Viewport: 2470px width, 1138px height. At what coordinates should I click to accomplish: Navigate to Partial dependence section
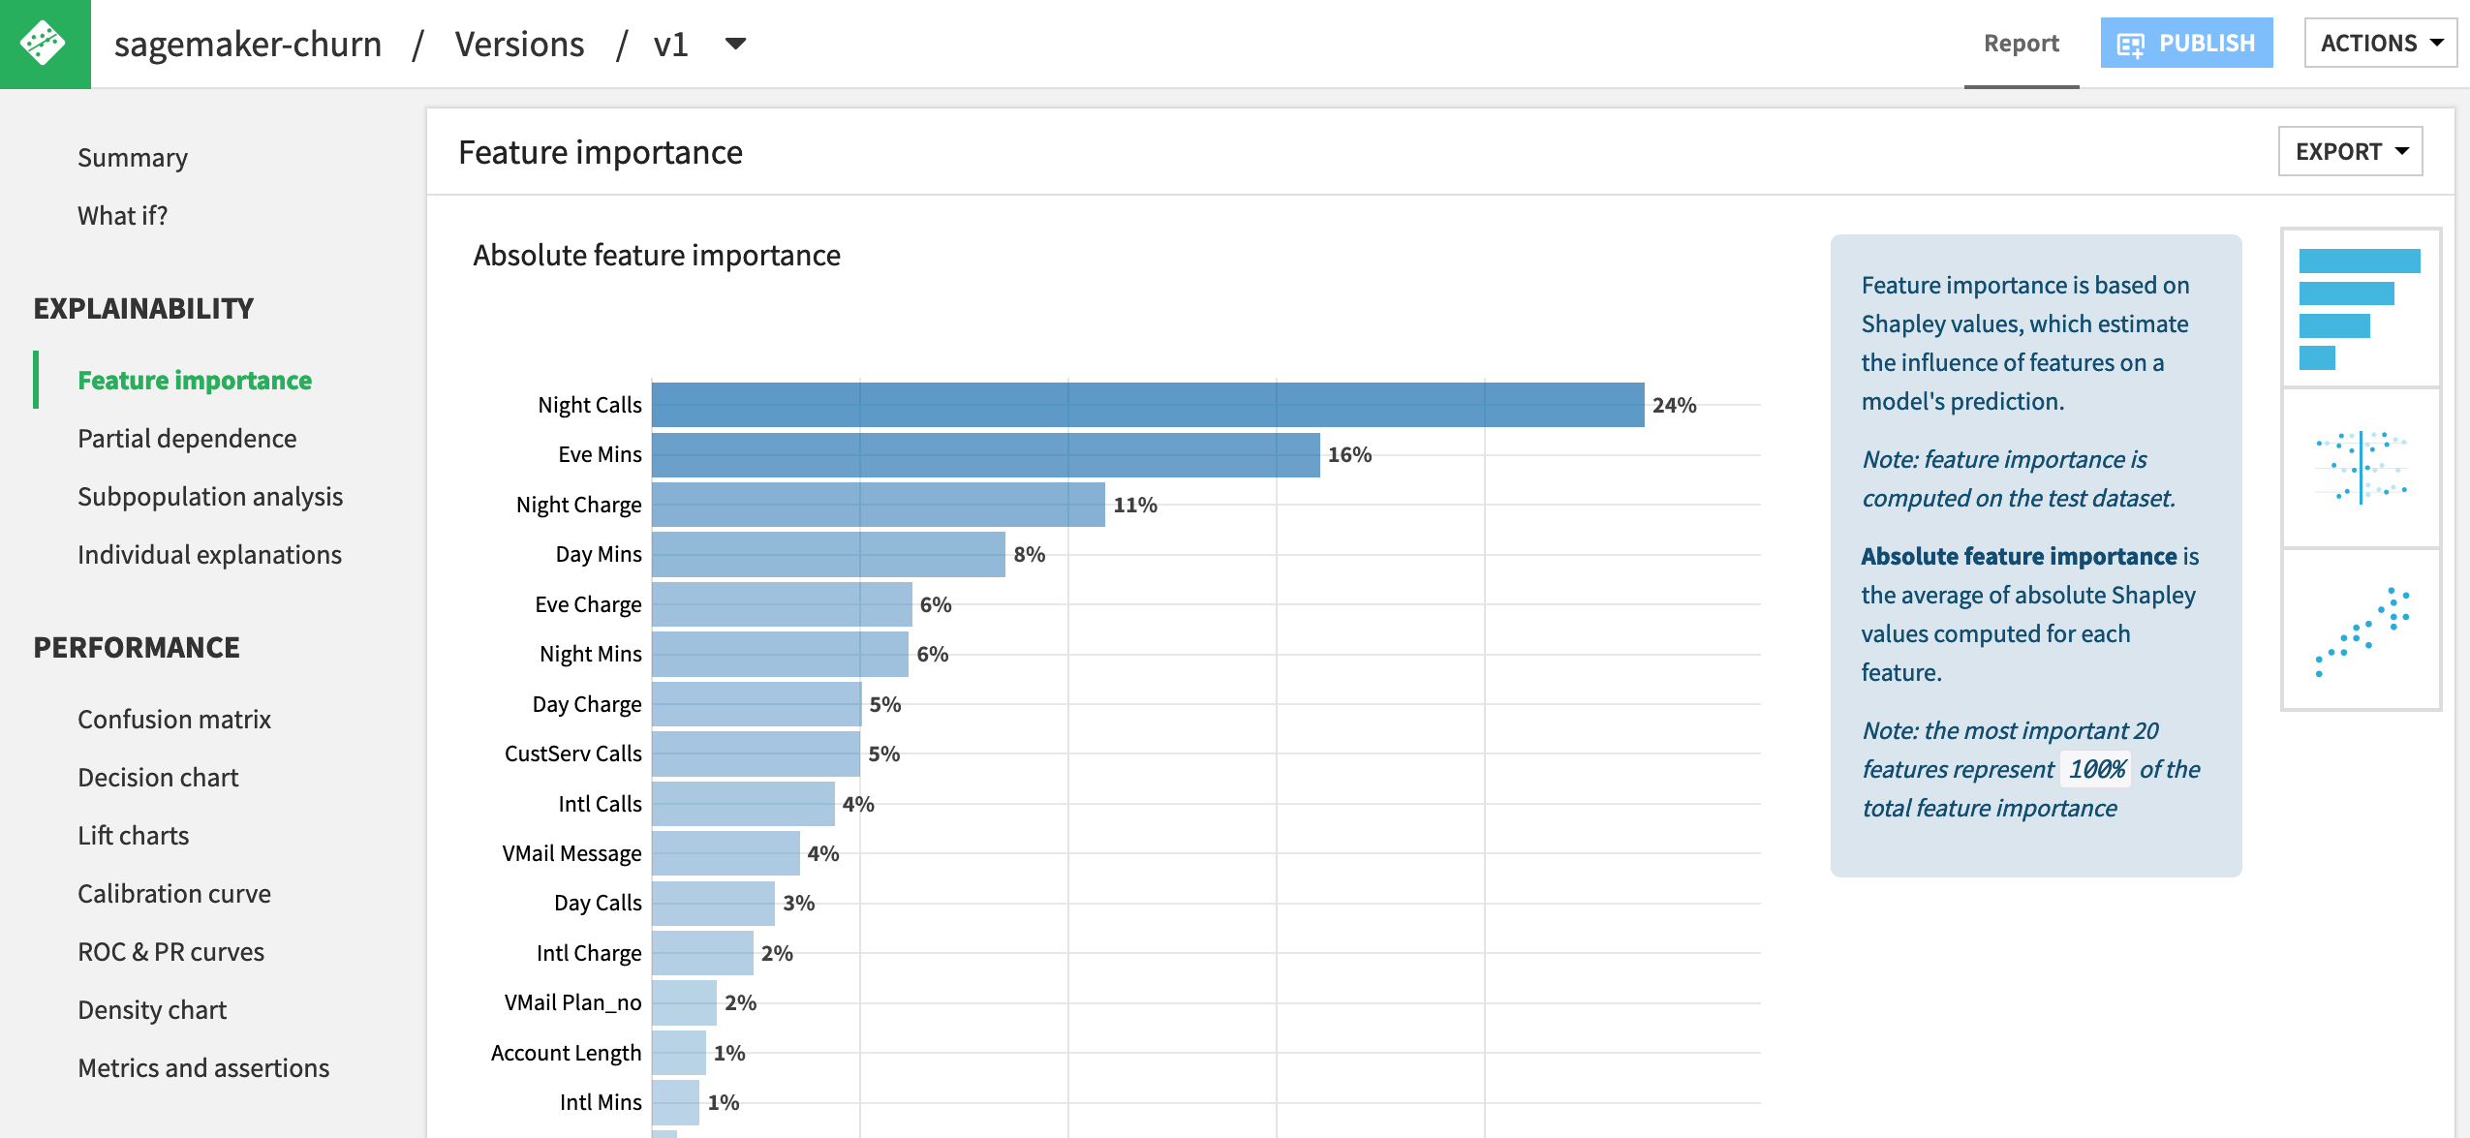pyautogui.click(x=188, y=438)
